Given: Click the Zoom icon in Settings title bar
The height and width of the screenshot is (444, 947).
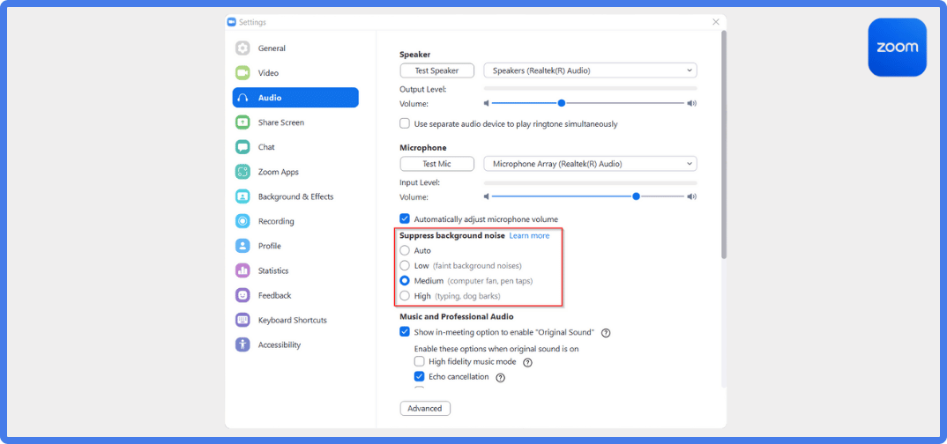Looking at the screenshot, I should point(231,22).
